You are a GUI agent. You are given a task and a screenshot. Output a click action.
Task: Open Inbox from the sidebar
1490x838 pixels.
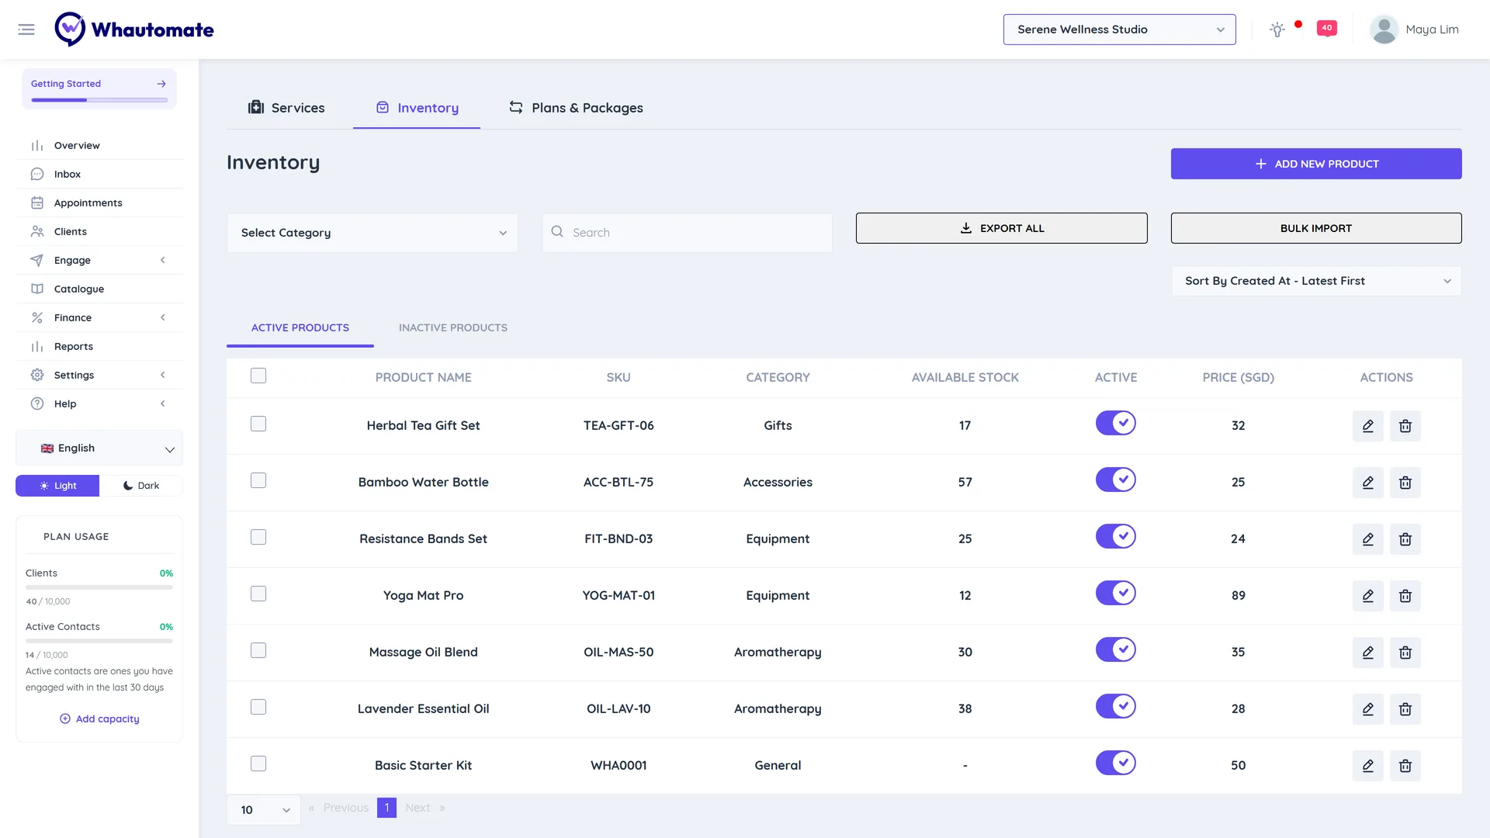(x=99, y=174)
